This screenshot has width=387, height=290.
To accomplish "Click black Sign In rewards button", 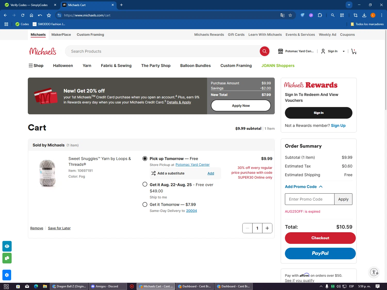I will click(318, 113).
